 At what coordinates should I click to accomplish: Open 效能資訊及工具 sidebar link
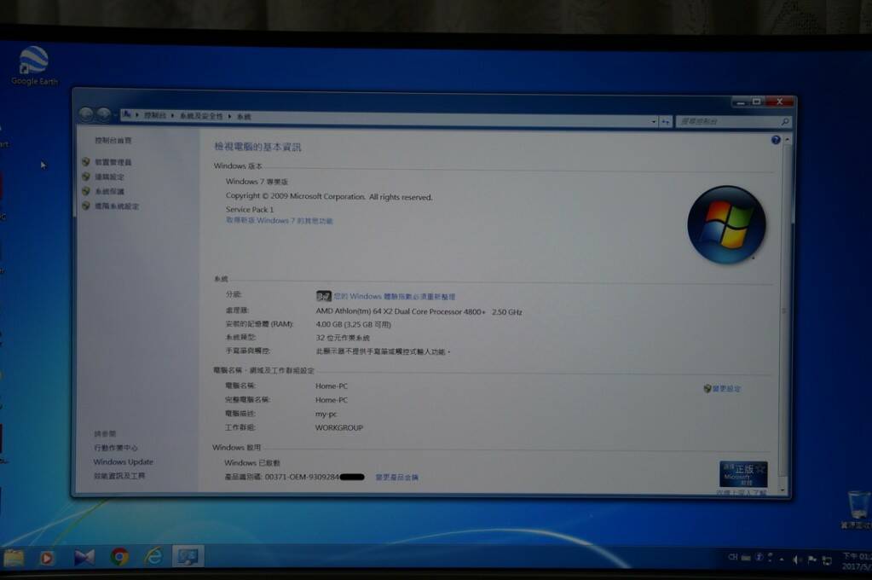click(x=119, y=476)
